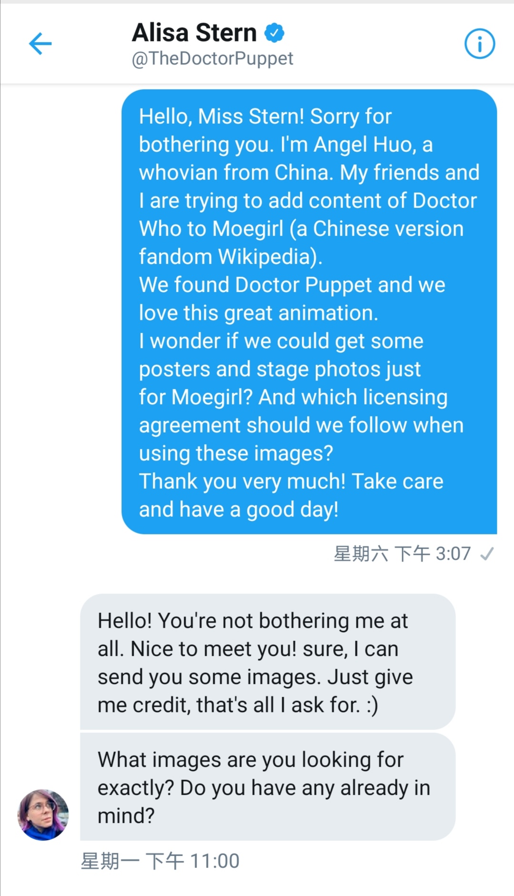Click "Hello, Miss Stern!" greeting text
Image resolution: width=514 pixels, height=896 pixels.
222,117
